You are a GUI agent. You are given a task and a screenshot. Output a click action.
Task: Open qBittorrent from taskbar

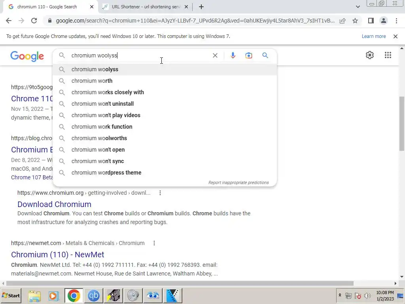[x=93, y=296]
